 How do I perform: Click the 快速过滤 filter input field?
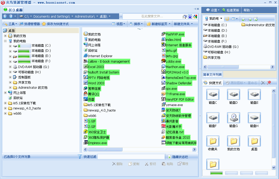point(131,157)
